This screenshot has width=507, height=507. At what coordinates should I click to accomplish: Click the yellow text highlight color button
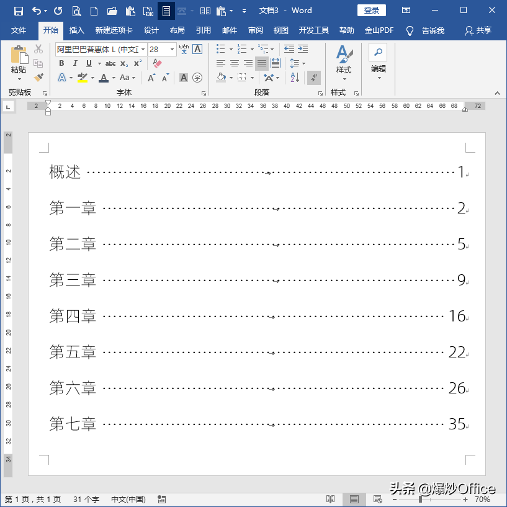[83, 78]
